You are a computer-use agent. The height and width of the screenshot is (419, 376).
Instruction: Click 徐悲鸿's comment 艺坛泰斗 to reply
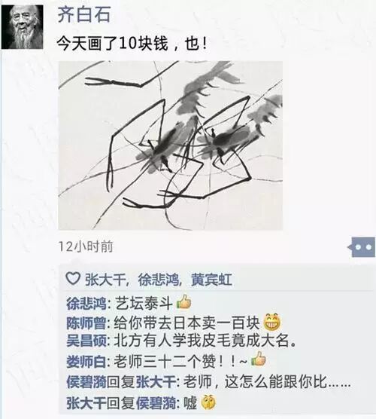click(x=144, y=304)
